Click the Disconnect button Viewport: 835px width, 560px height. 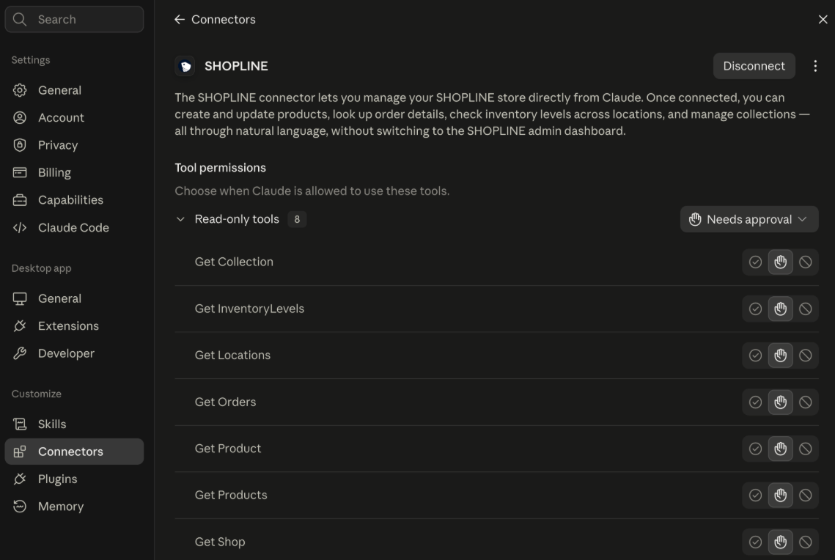click(754, 66)
